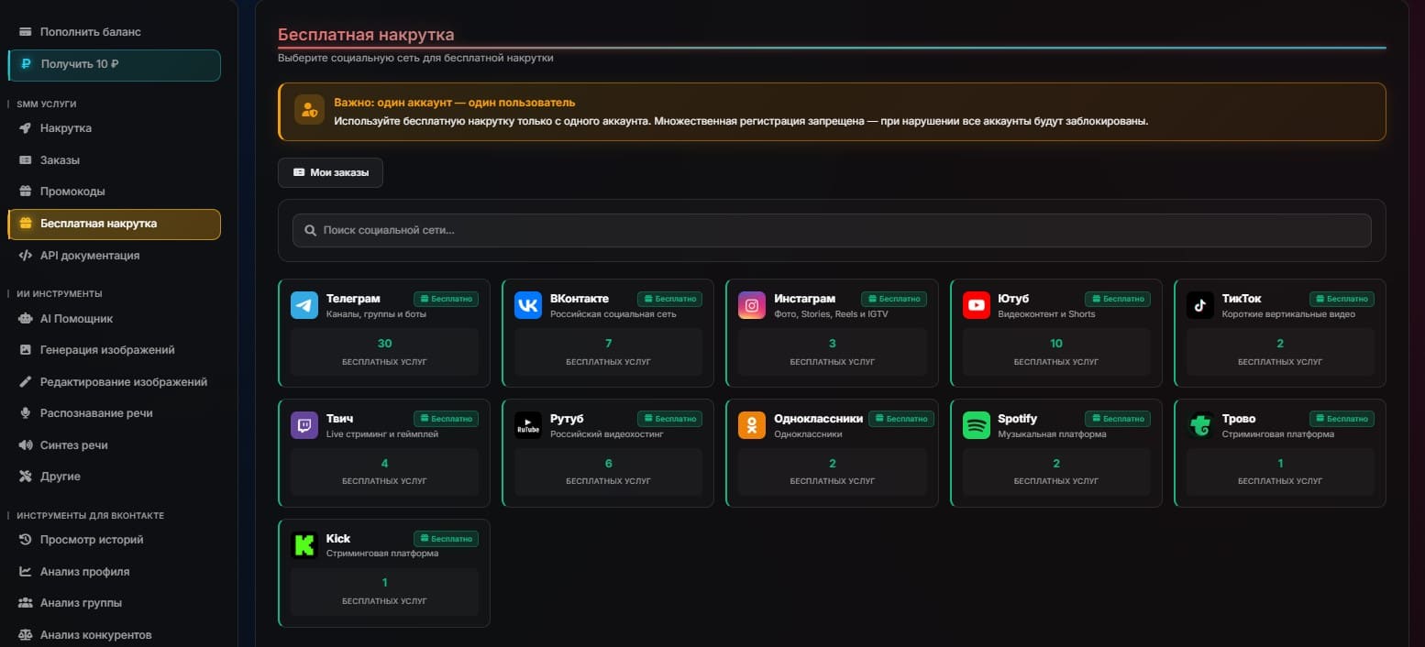Click the Бесплатно badge on the Рутуб card

click(669, 419)
